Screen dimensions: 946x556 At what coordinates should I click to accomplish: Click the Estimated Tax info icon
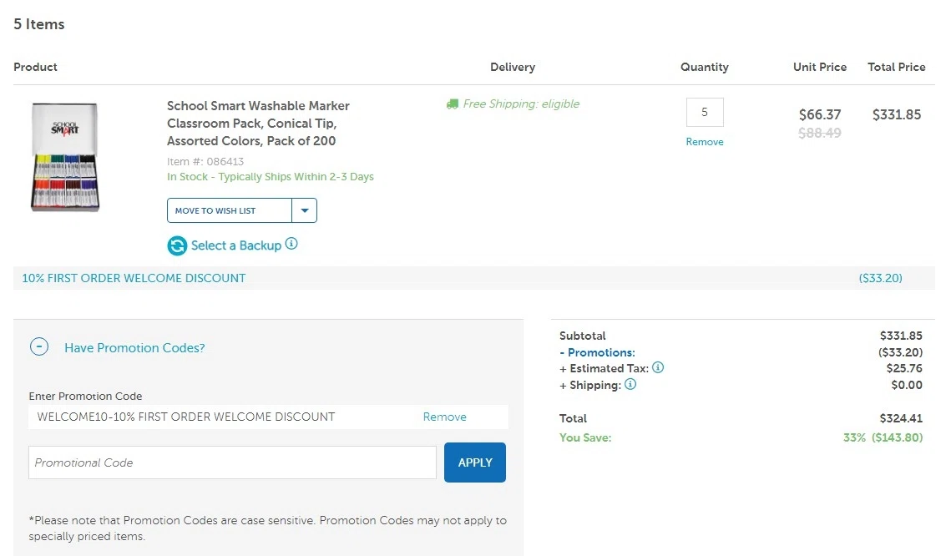[658, 367]
